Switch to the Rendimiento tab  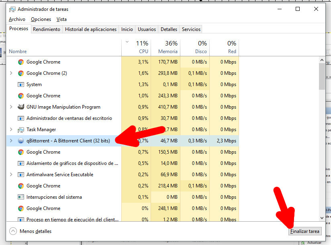(47, 29)
